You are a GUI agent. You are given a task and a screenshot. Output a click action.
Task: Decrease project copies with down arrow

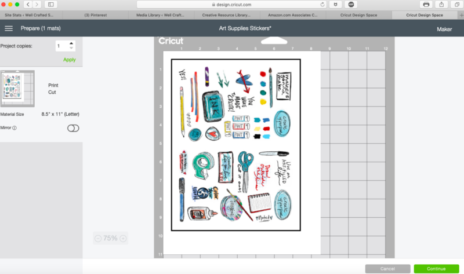click(x=71, y=48)
